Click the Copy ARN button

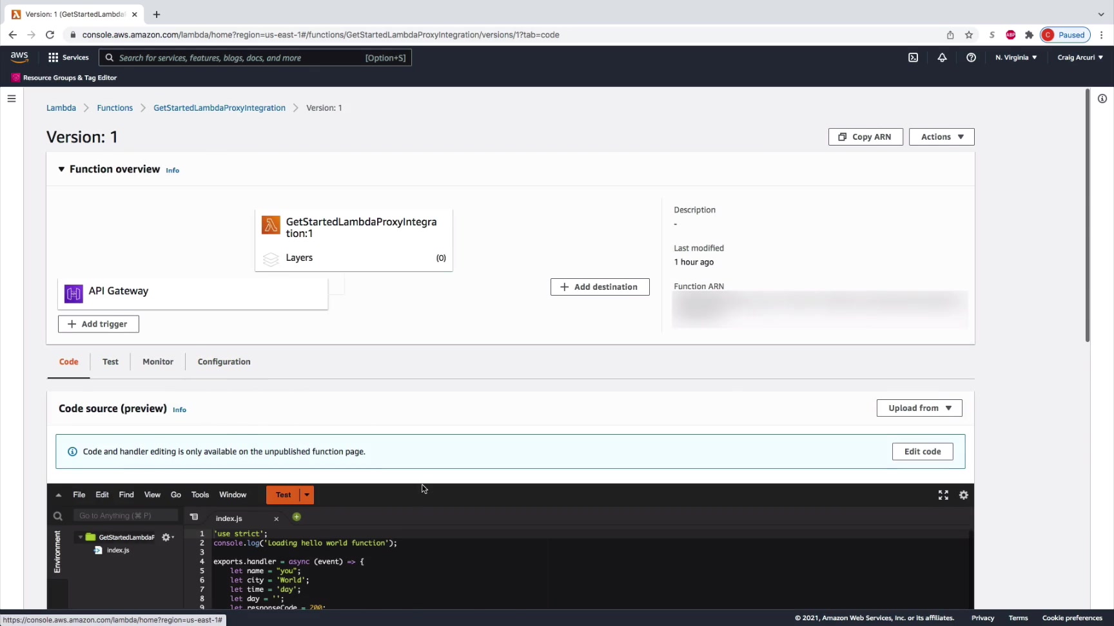click(x=865, y=137)
